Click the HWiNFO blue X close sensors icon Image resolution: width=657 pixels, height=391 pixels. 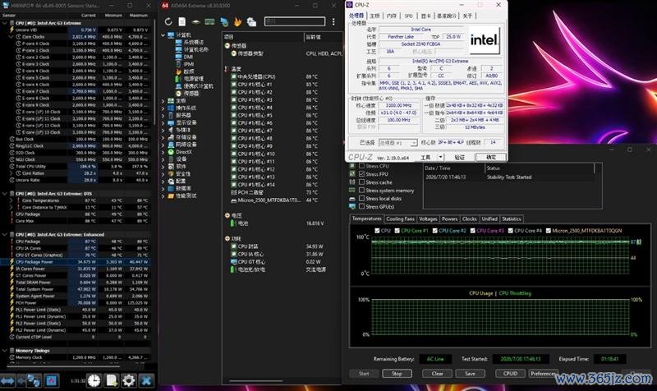[x=146, y=380]
